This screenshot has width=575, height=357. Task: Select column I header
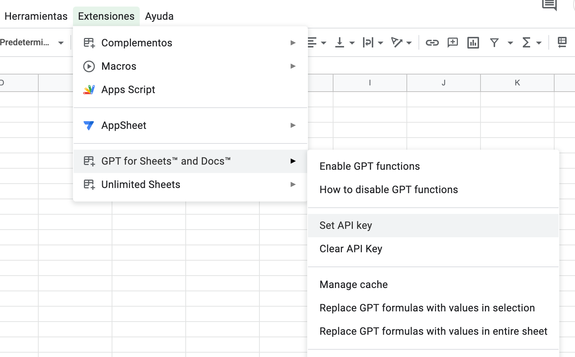370,83
